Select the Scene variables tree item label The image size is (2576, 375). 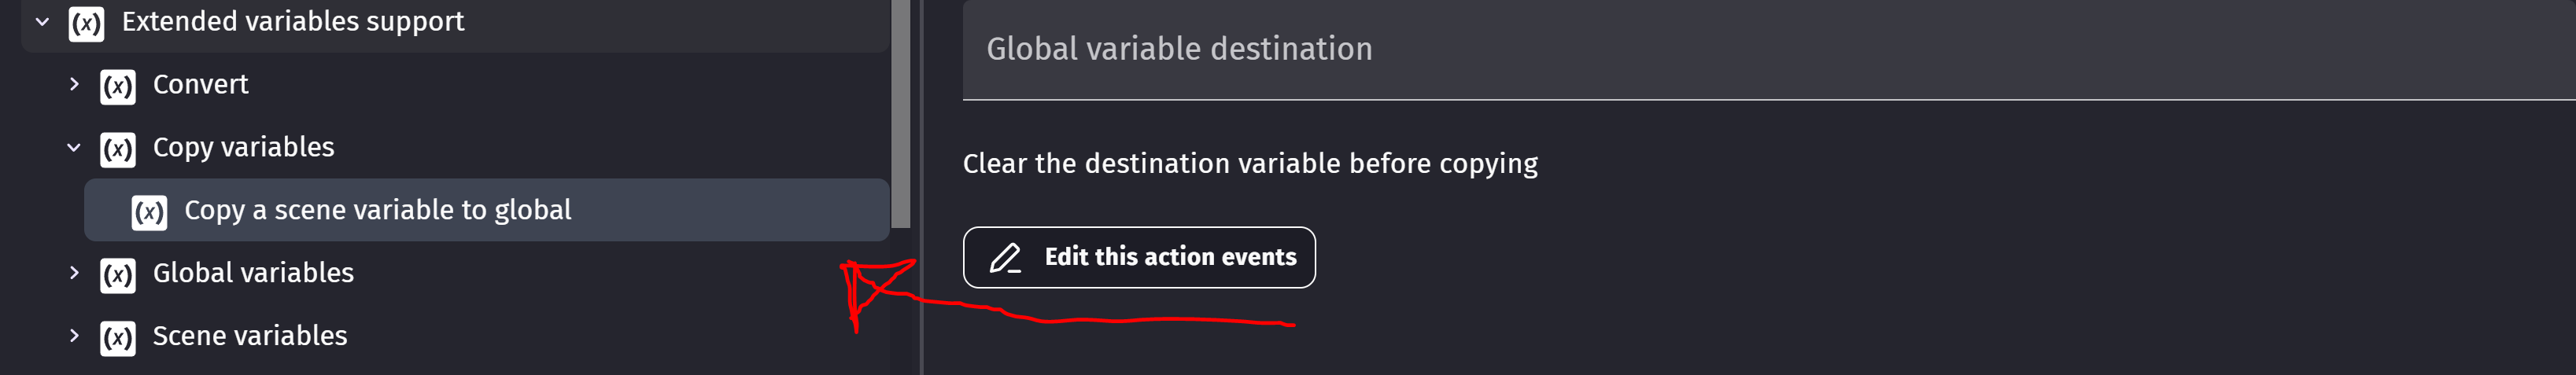pyautogui.click(x=250, y=336)
